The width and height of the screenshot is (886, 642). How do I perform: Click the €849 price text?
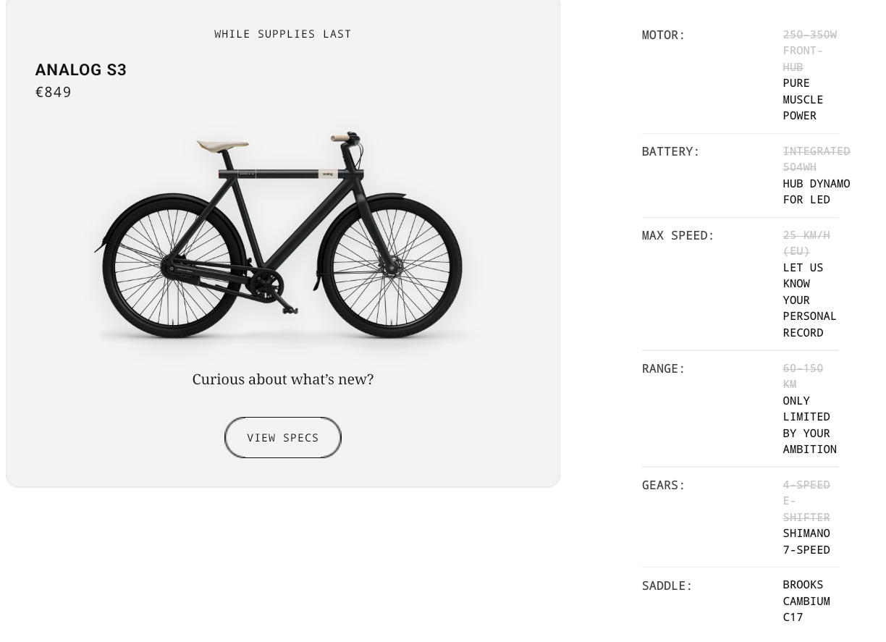click(54, 92)
